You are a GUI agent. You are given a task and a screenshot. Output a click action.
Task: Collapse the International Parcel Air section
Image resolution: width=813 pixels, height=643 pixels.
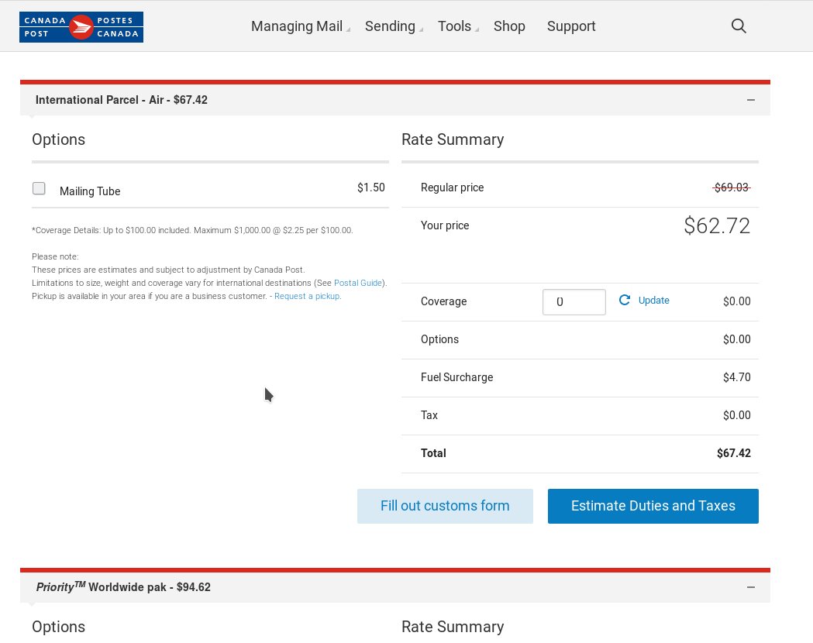pyautogui.click(x=750, y=100)
